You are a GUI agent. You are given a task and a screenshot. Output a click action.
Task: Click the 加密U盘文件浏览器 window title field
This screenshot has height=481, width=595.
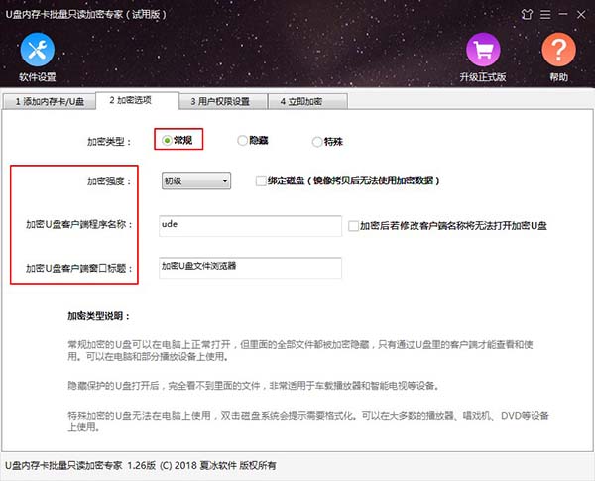click(250, 268)
